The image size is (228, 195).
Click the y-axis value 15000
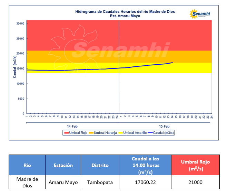point(20,69)
